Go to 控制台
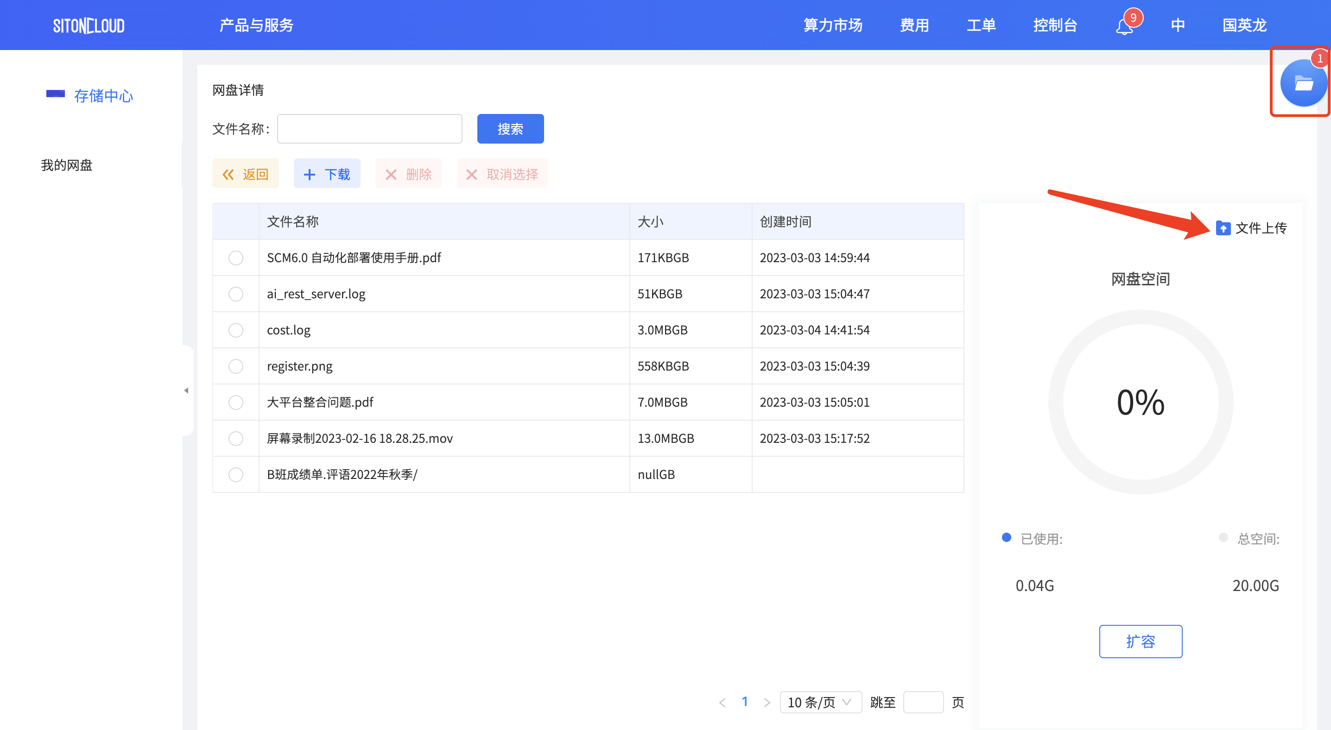This screenshot has width=1331, height=730. [1055, 25]
